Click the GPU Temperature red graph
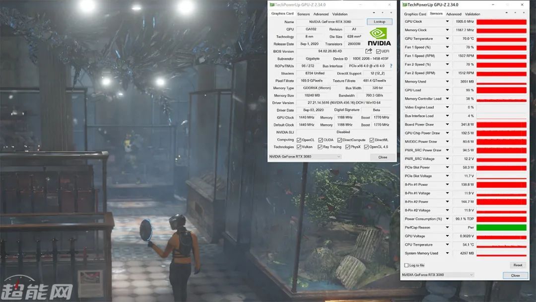This screenshot has height=302, width=536. (x=501, y=39)
